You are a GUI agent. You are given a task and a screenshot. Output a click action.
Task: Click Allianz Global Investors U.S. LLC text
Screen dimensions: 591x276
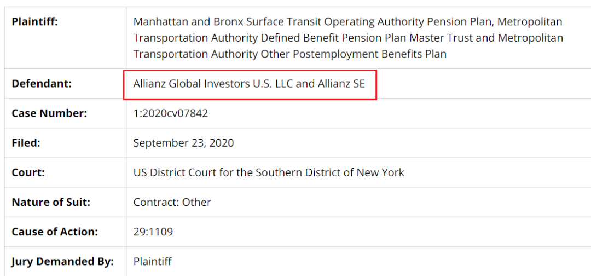(x=213, y=84)
